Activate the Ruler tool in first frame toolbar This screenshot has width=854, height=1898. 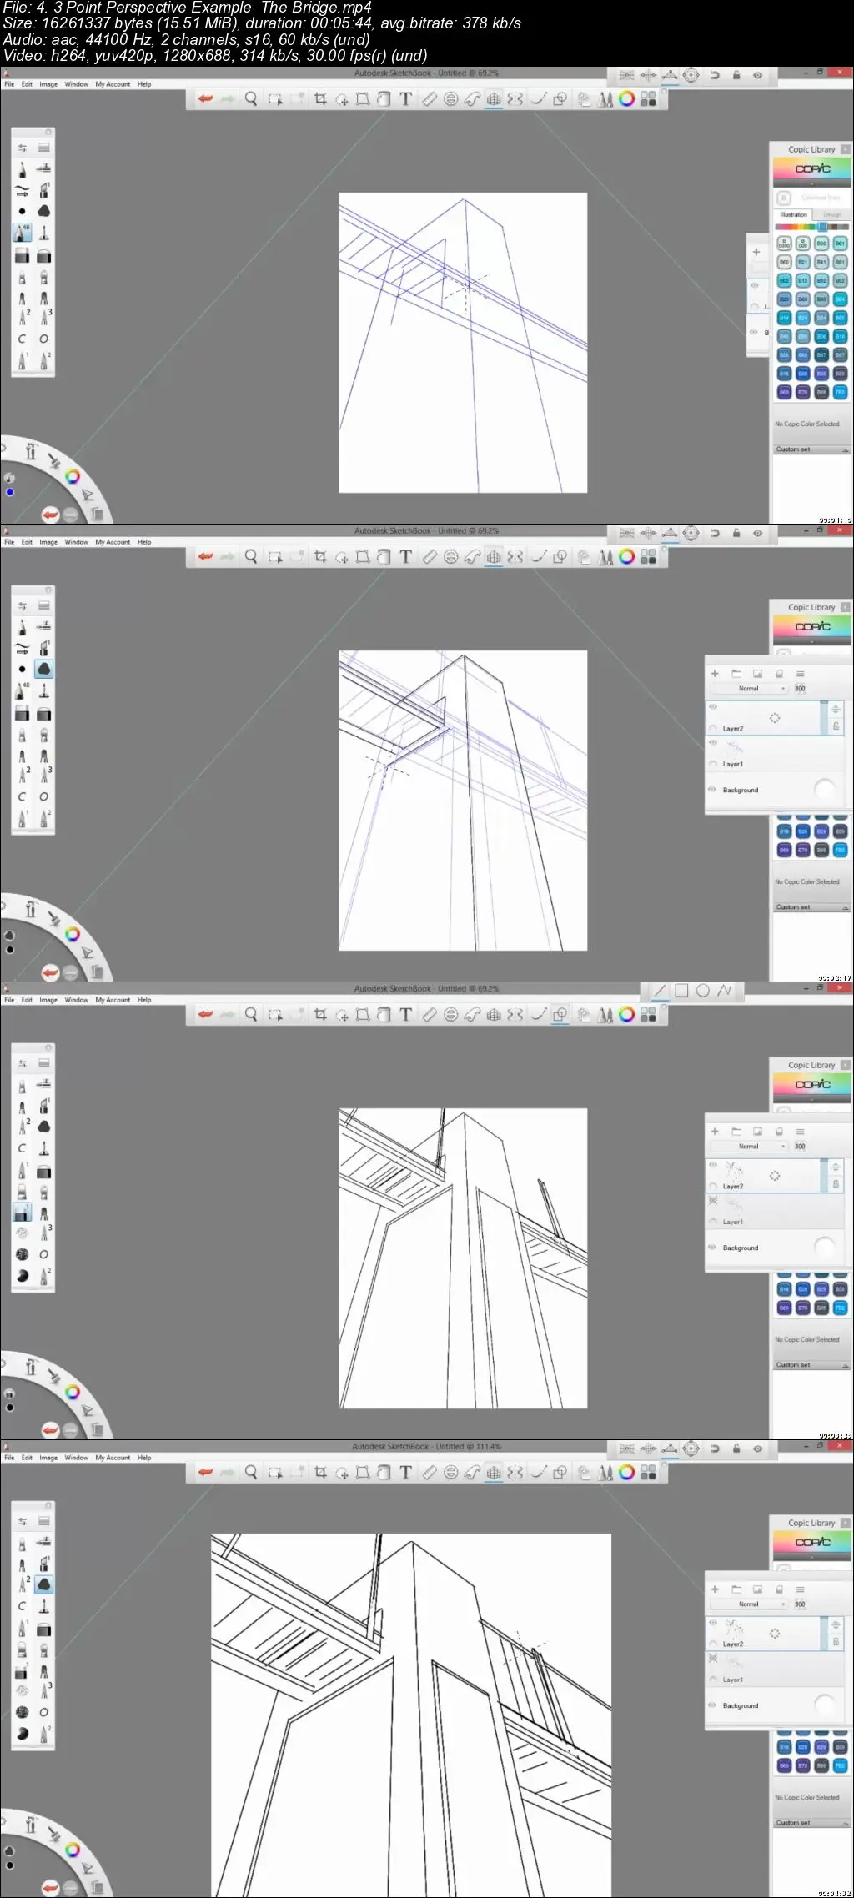pyautogui.click(x=429, y=99)
